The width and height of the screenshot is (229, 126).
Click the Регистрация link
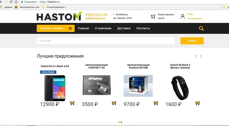194,18
